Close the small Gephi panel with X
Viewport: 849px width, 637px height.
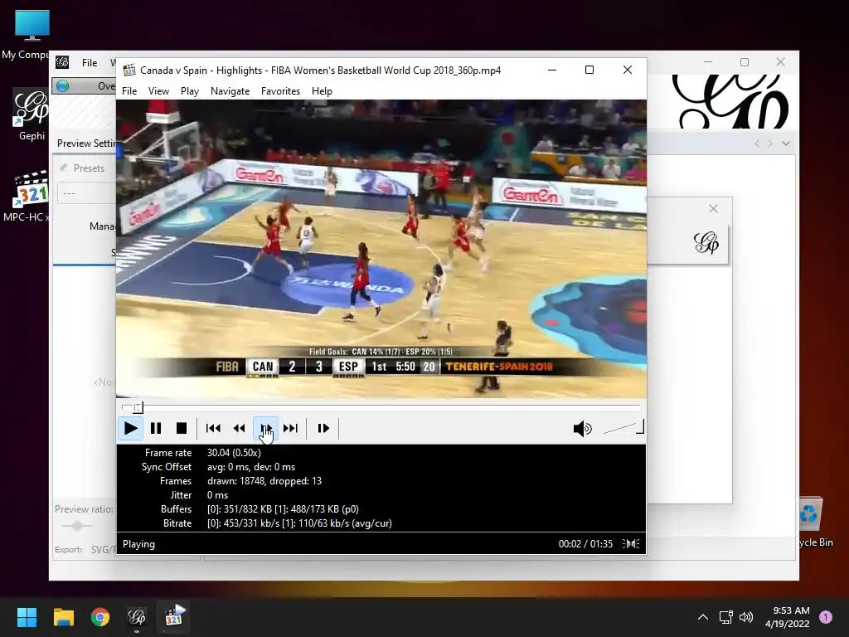713,208
